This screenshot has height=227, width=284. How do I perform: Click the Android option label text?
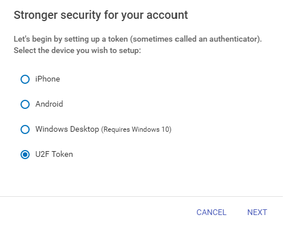coord(49,104)
